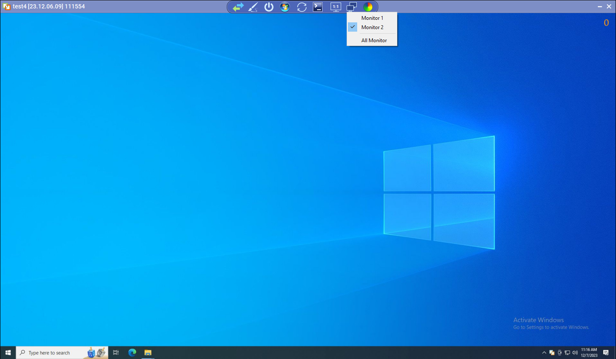616x359 pixels.
Task: Open the clock showing 11:16 AM
Action: [589, 353]
